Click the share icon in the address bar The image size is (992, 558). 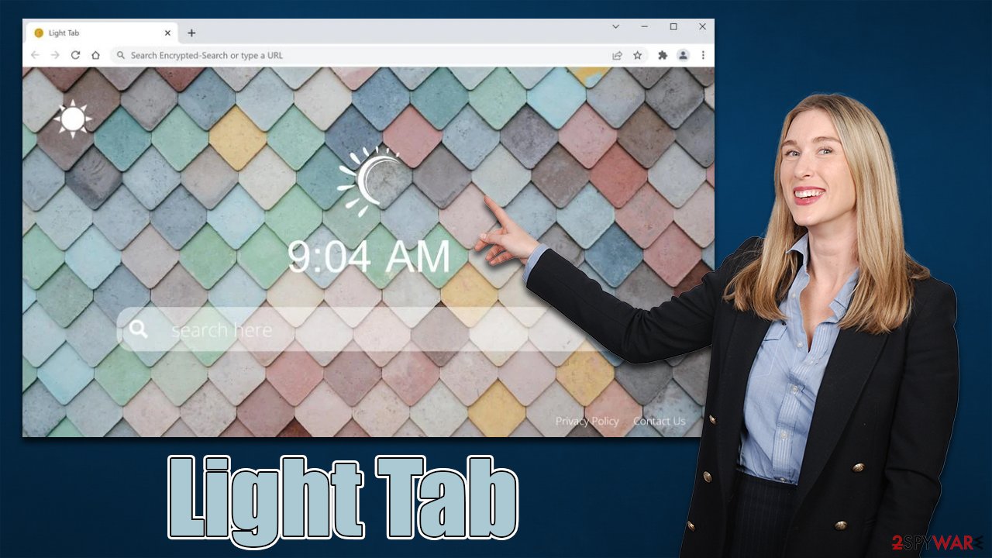617,55
